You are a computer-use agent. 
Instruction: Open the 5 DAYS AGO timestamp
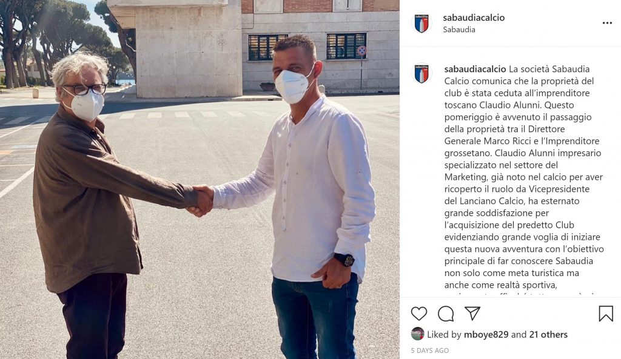(430, 351)
